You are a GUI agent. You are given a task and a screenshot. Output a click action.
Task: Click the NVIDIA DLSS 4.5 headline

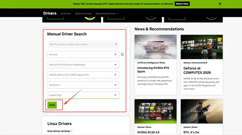click(148, 132)
